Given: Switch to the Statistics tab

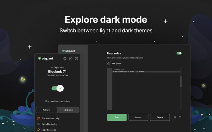Looking at the screenshot, I should tap(68, 110).
